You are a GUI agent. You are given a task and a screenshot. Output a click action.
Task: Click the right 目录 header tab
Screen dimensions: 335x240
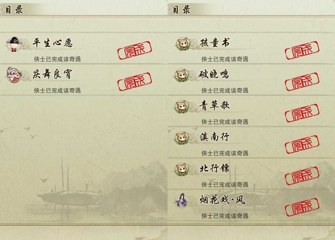tap(181, 10)
